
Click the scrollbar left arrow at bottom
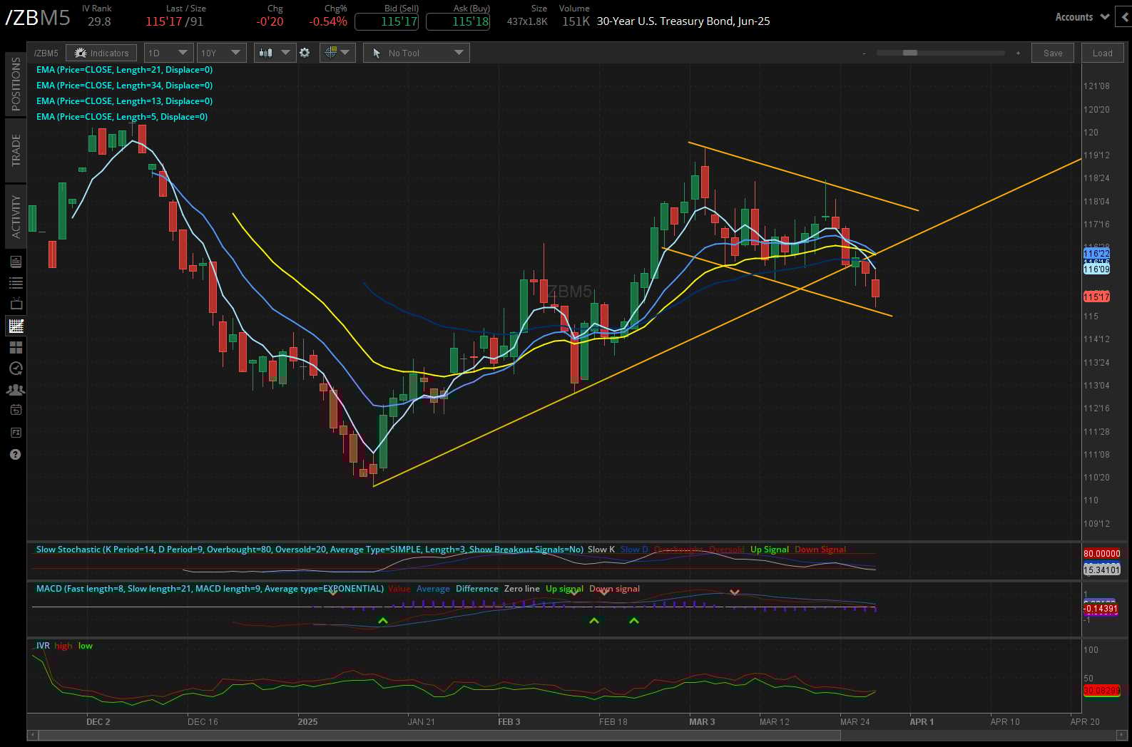click(x=32, y=735)
